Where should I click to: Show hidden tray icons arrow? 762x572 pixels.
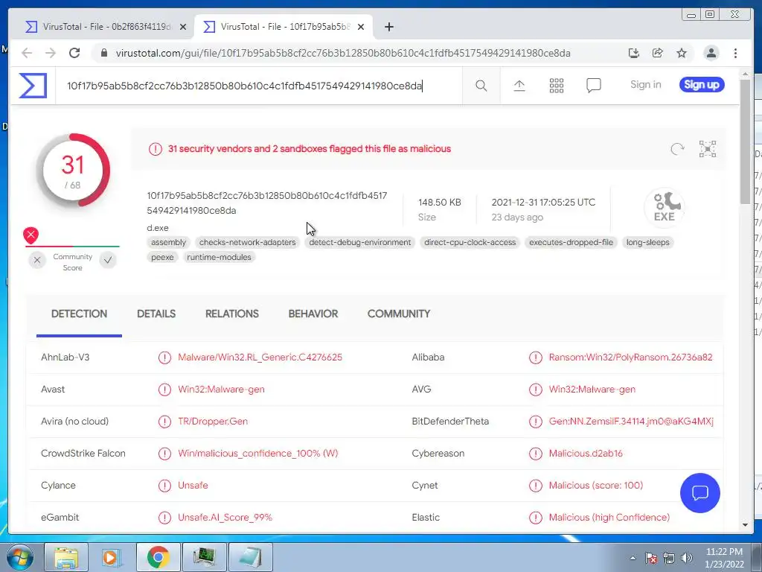tap(633, 559)
